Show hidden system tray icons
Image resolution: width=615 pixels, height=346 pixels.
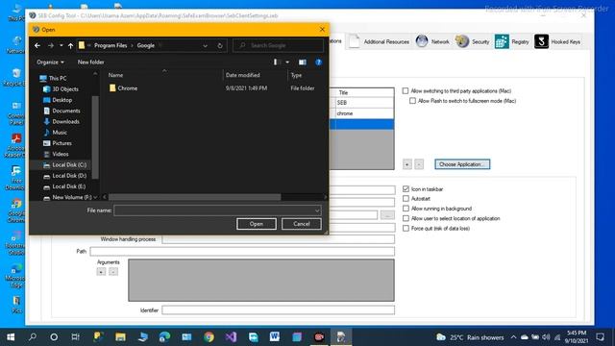point(513,337)
